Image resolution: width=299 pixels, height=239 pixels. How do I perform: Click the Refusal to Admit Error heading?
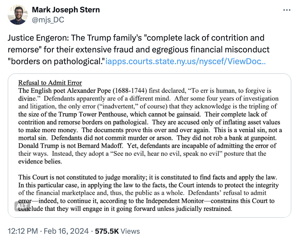pos(50,83)
